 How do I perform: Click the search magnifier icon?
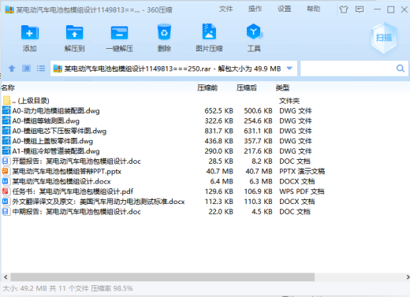[401, 69]
